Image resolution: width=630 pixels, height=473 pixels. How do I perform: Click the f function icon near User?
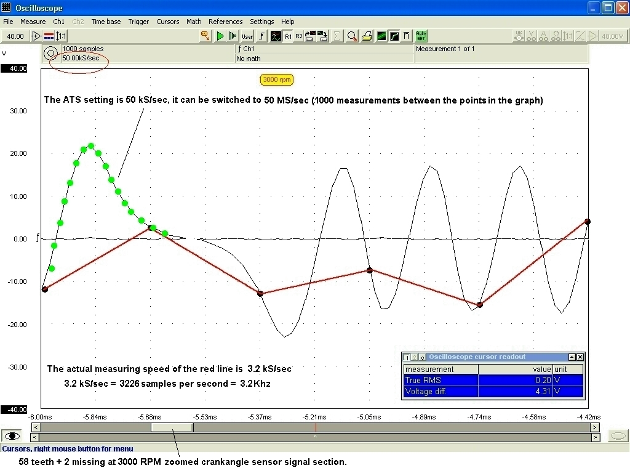click(x=262, y=36)
